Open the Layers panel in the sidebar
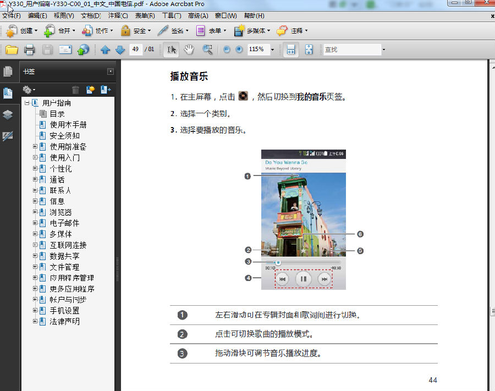 8,115
